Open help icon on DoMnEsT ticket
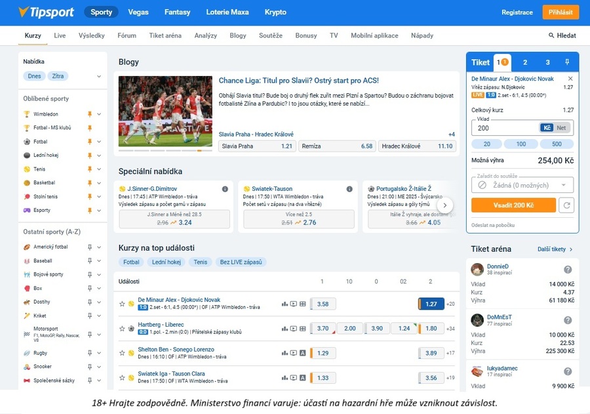 (568, 320)
